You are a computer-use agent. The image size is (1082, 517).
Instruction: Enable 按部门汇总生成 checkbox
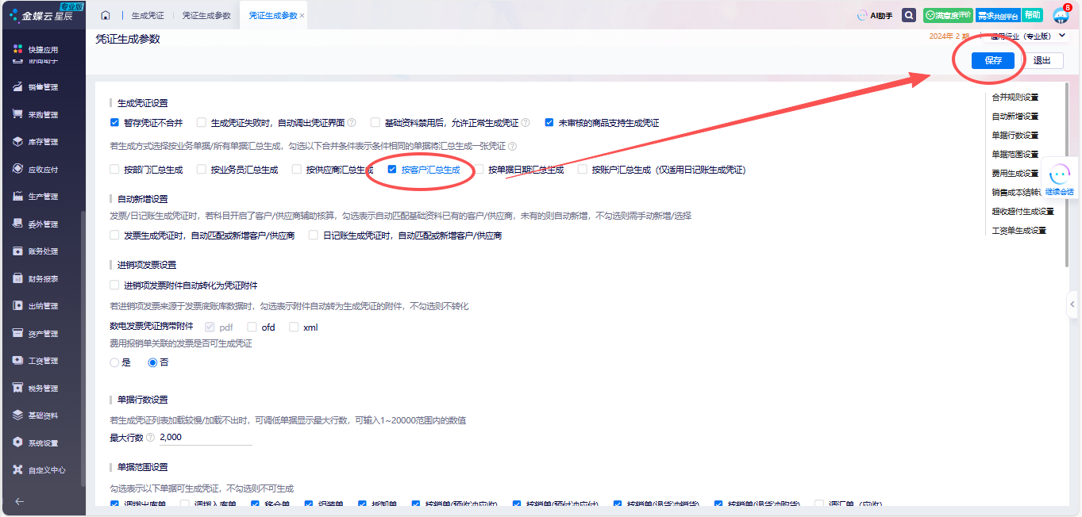114,170
